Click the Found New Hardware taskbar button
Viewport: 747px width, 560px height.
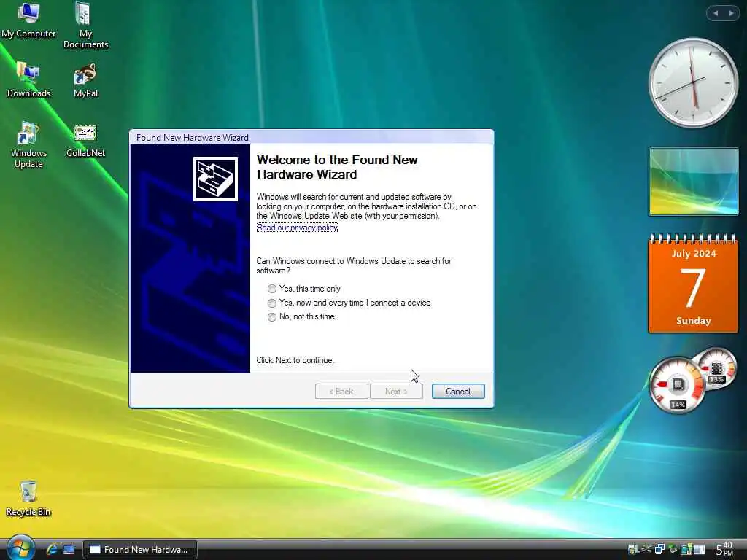pyautogui.click(x=140, y=550)
